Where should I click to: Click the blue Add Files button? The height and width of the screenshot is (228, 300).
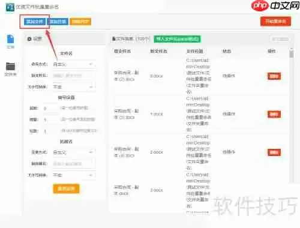[35, 22]
